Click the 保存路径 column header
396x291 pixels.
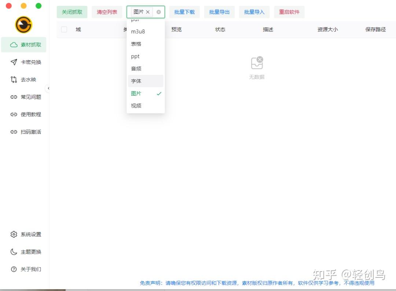[375, 30]
